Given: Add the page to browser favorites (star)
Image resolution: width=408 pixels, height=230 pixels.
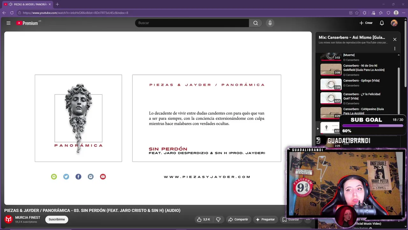Looking at the screenshot, I should [357, 13].
